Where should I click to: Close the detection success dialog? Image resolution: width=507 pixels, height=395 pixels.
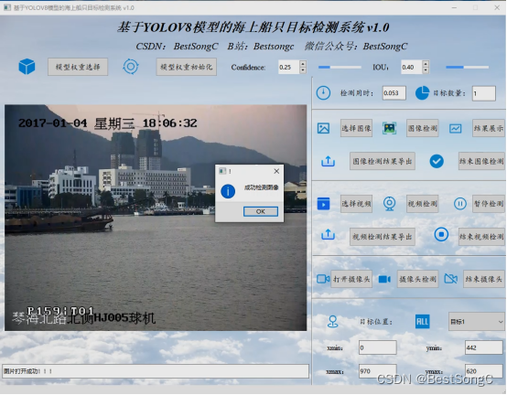[276, 171]
